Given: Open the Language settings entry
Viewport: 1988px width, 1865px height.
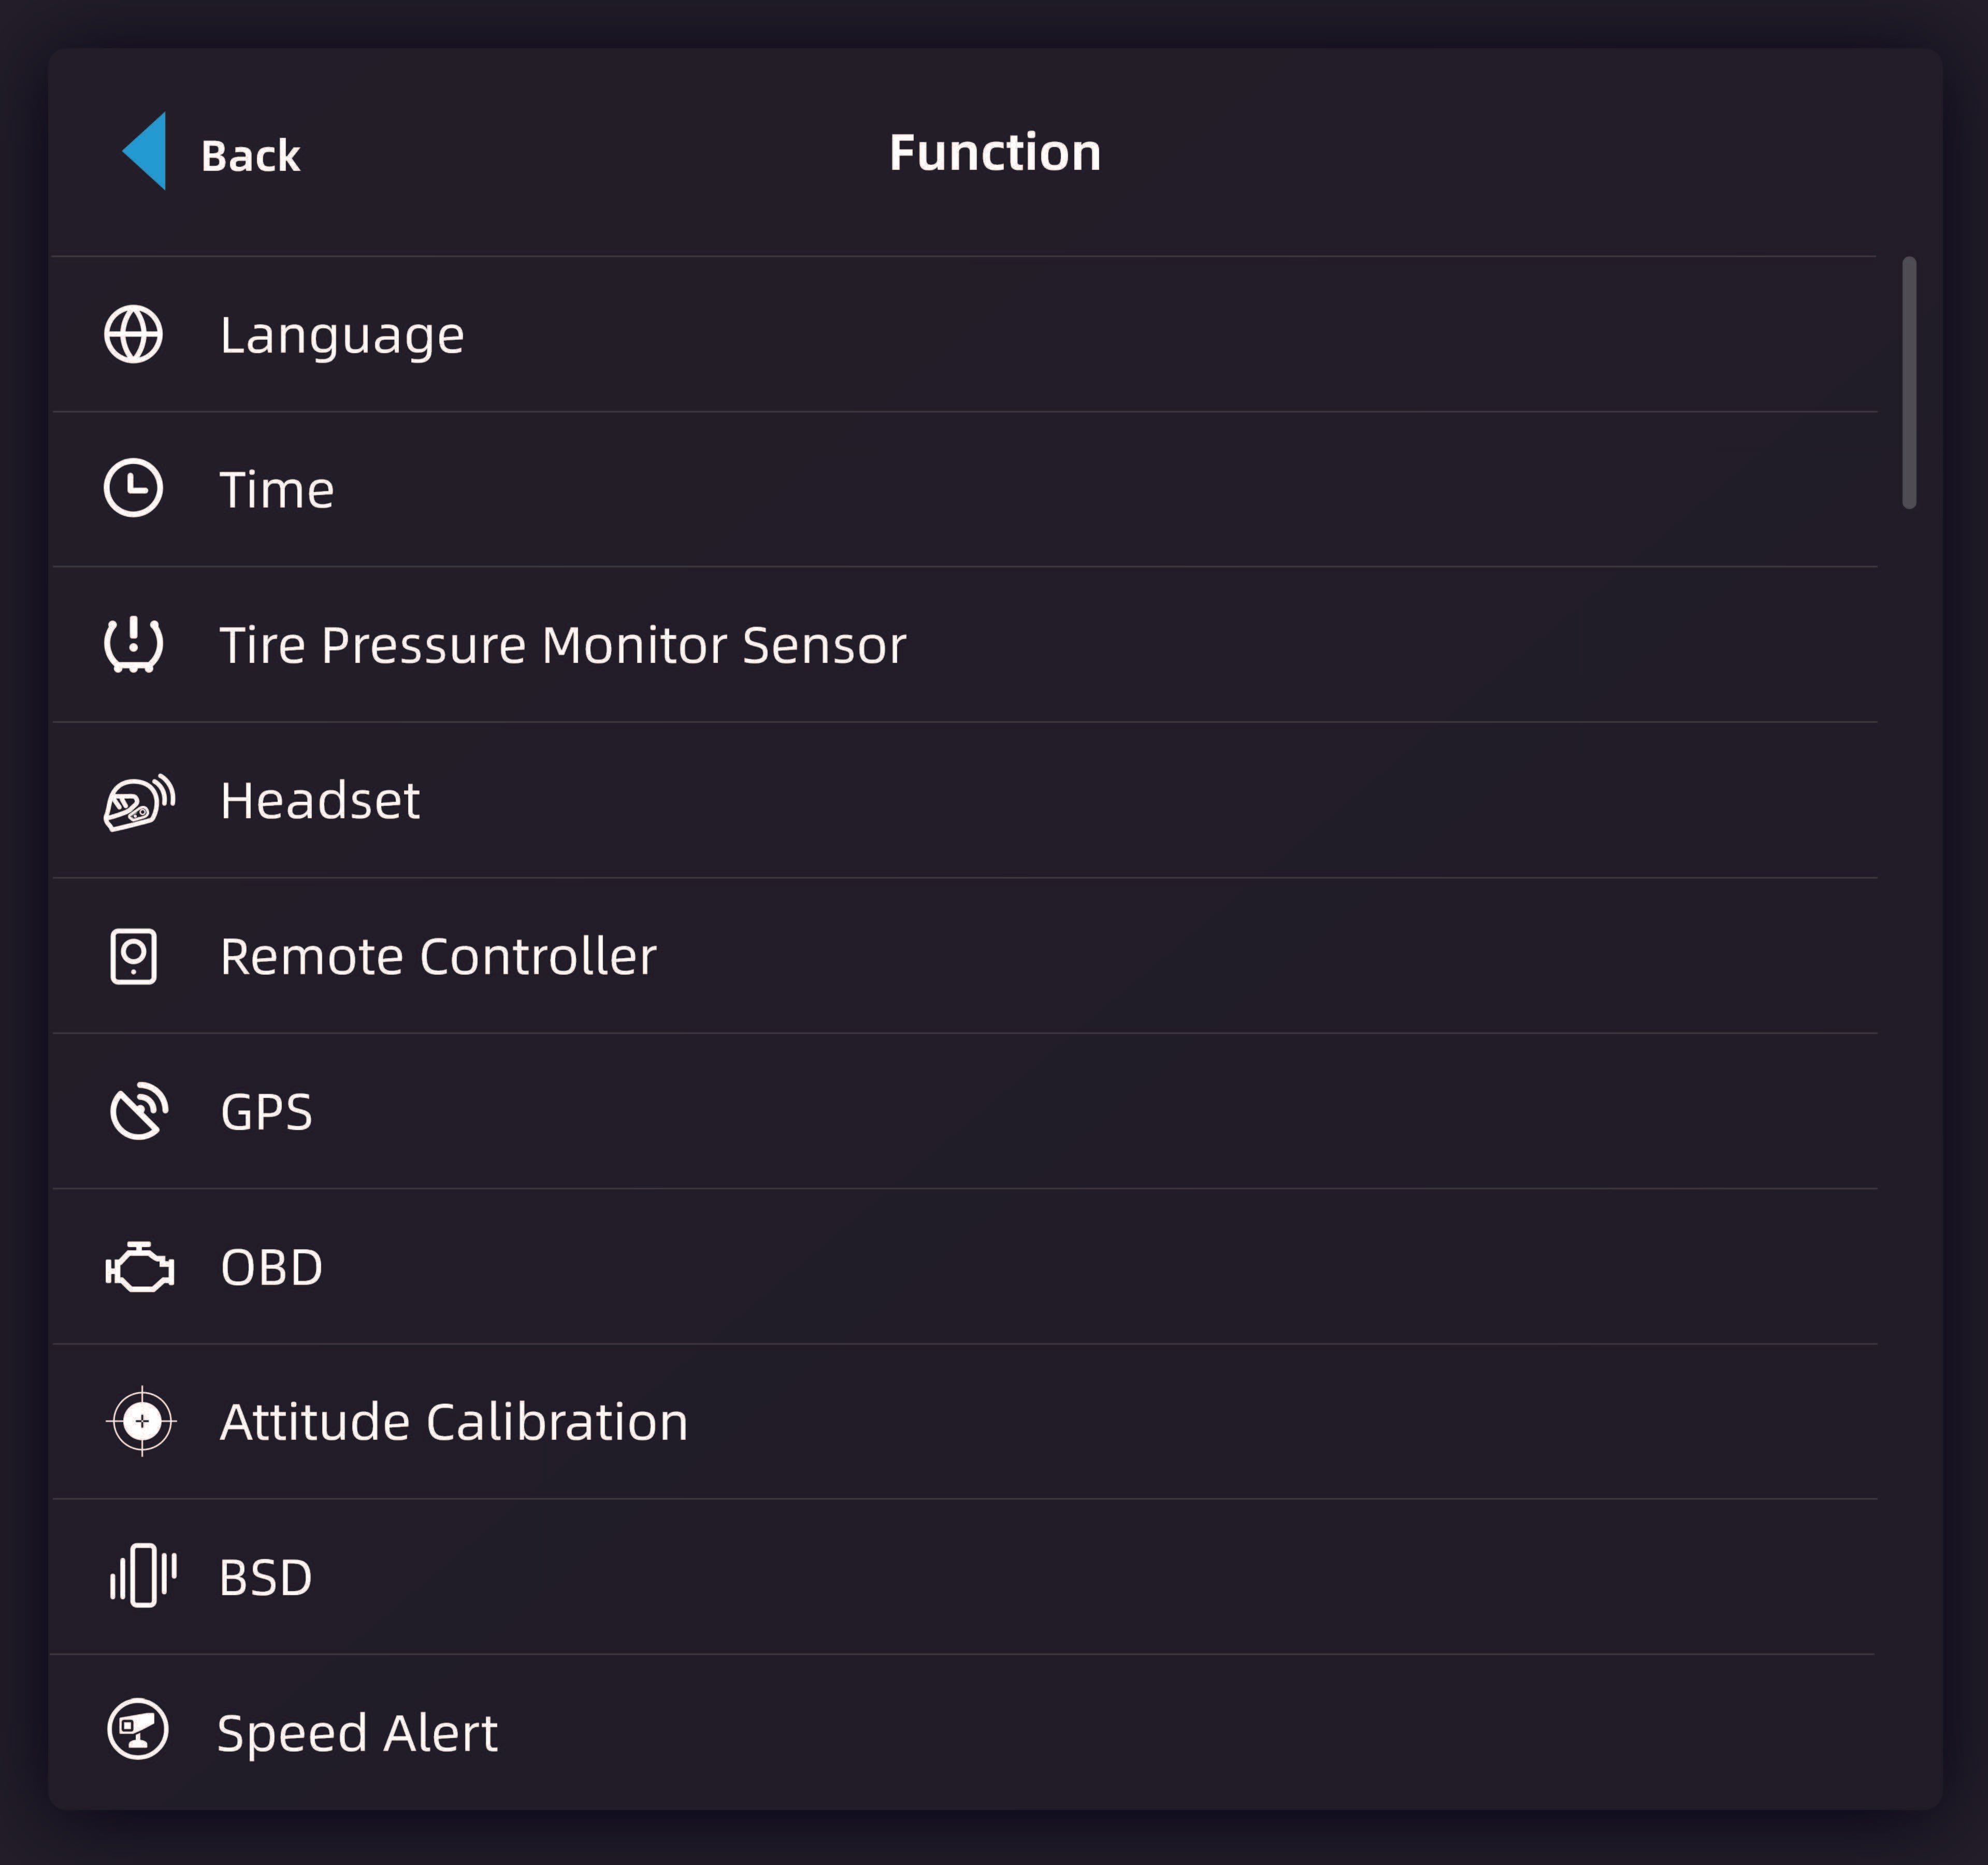Looking at the screenshot, I should (x=342, y=334).
